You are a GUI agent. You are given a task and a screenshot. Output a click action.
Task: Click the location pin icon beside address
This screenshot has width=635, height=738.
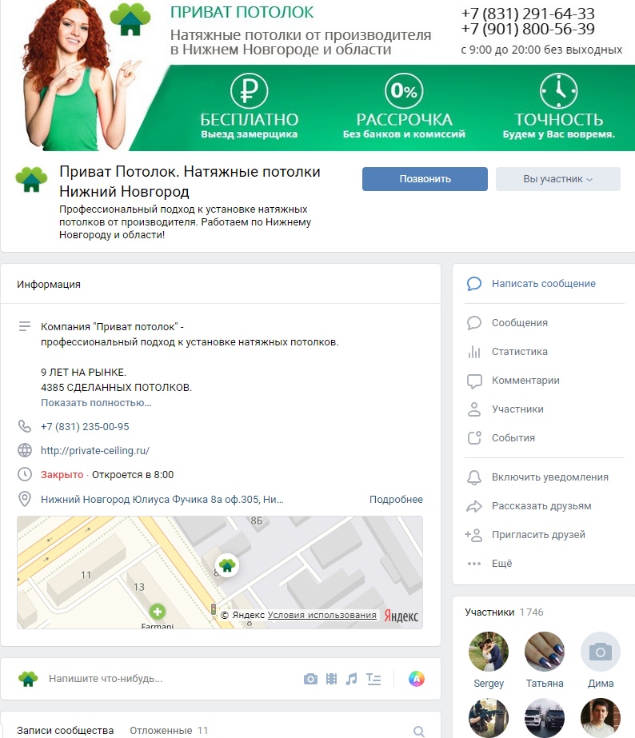pos(25,500)
